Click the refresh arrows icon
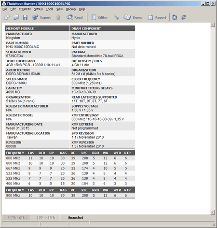The width and height of the screenshot is (217, 228). (184, 17)
